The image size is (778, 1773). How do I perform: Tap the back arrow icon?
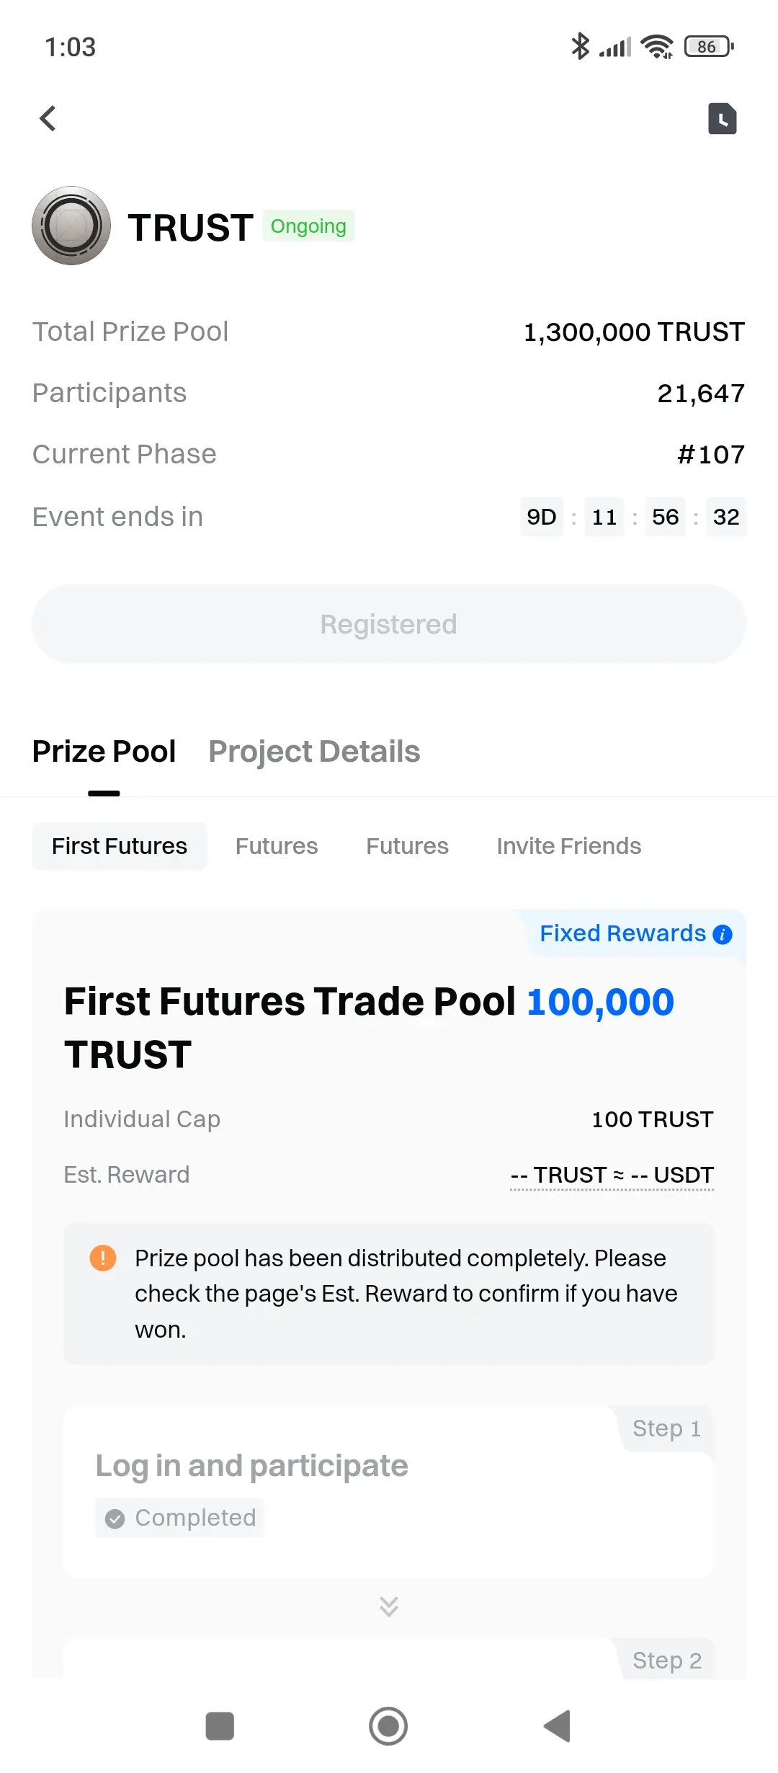(x=48, y=119)
